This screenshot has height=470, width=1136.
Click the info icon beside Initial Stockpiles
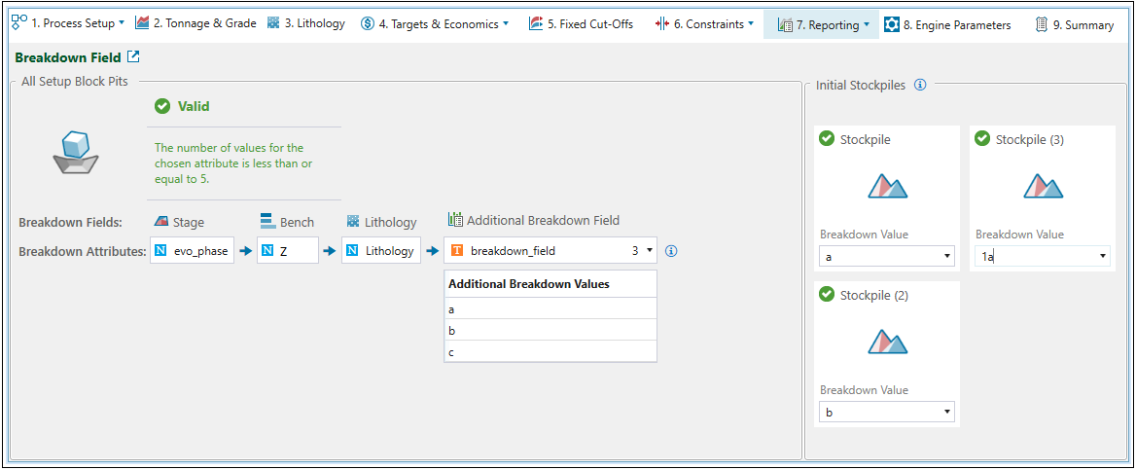tap(920, 85)
